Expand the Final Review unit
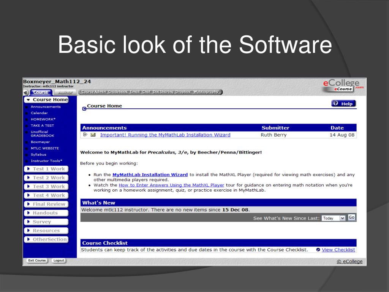 pos(46,204)
